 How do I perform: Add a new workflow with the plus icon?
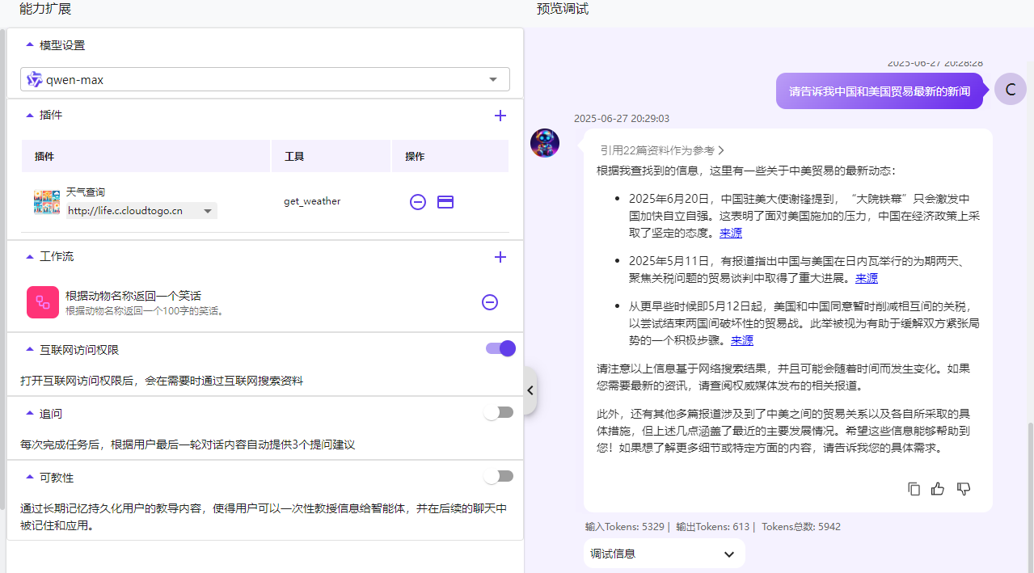[500, 257]
